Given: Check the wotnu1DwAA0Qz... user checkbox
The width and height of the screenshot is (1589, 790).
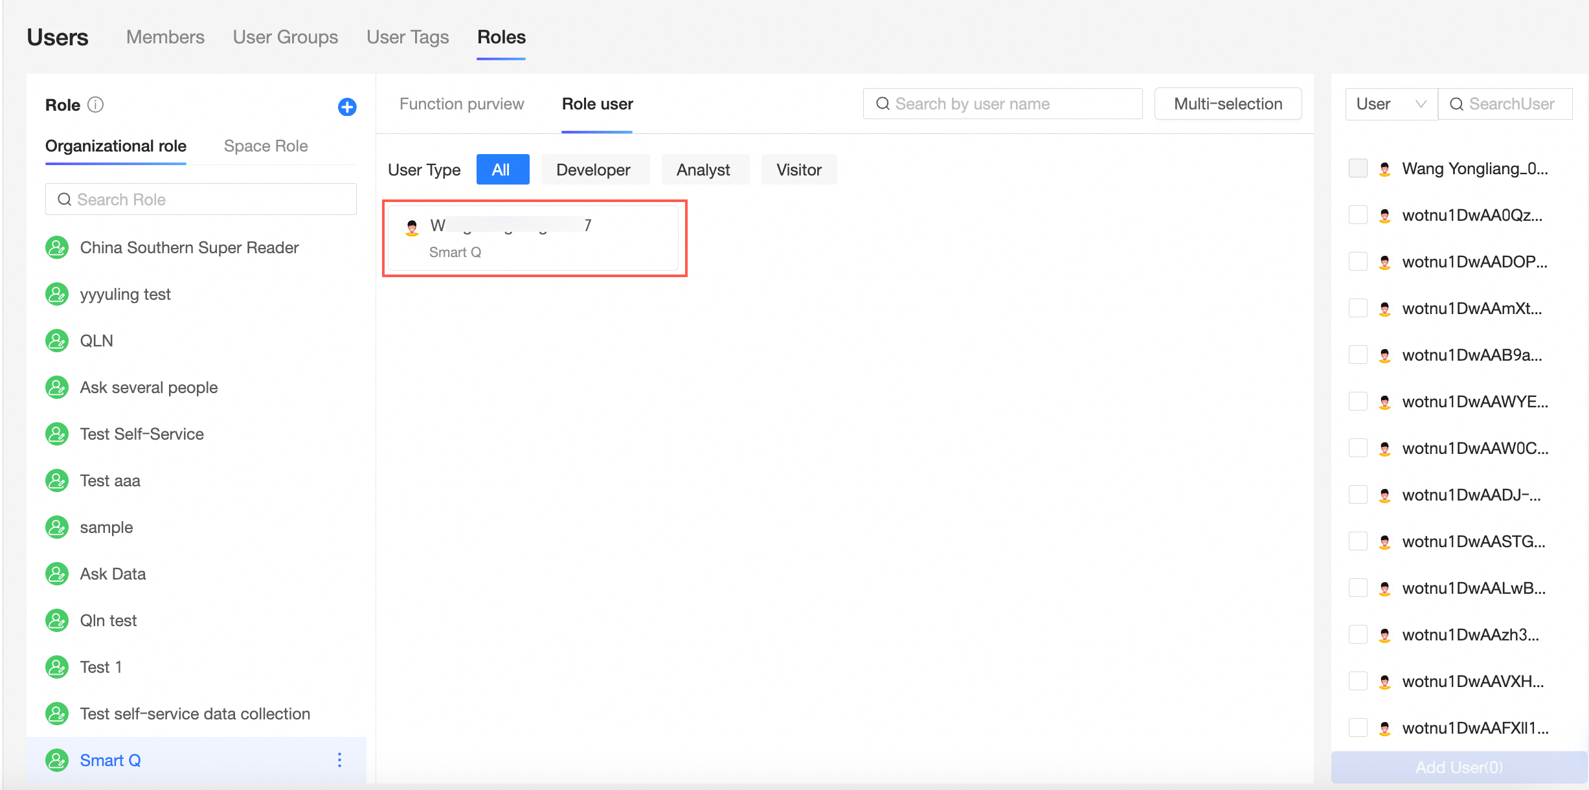Looking at the screenshot, I should [x=1357, y=215].
